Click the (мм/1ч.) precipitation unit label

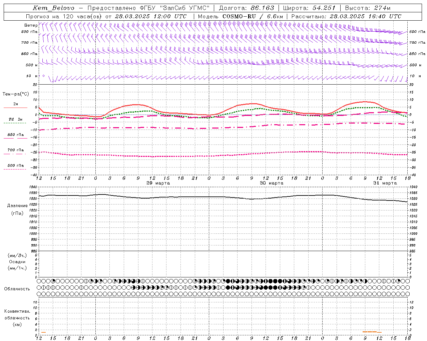(17, 268)
